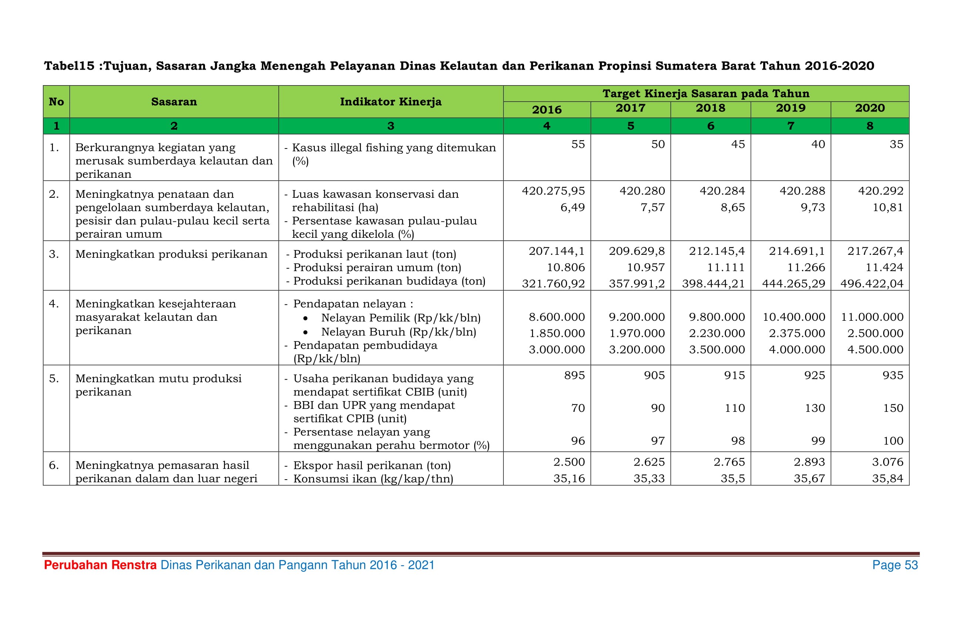
Task: Click the value '496.422,04'
Action: tap(872, 284)
